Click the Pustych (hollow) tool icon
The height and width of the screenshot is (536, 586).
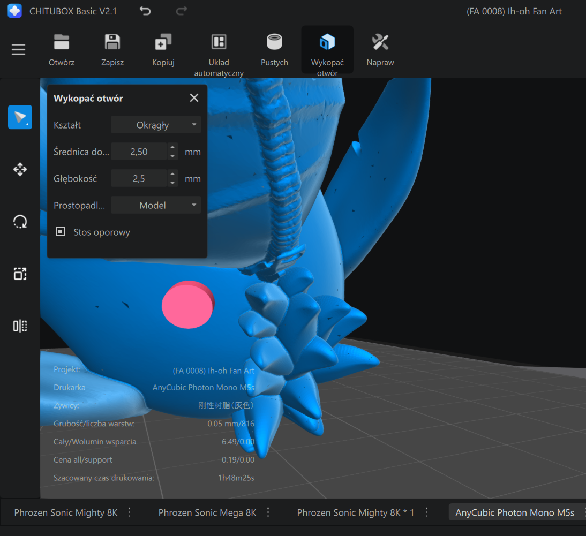coord(274,42)
